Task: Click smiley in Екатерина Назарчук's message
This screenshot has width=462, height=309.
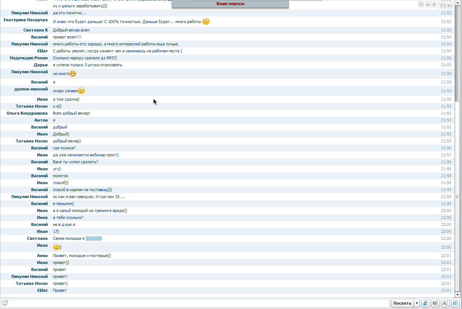Action: 206,22
